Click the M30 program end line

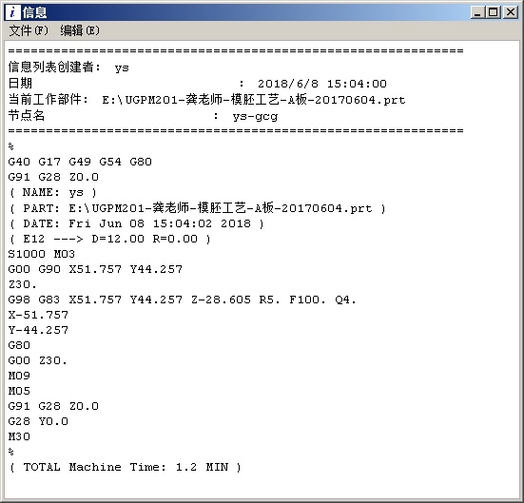19,436
